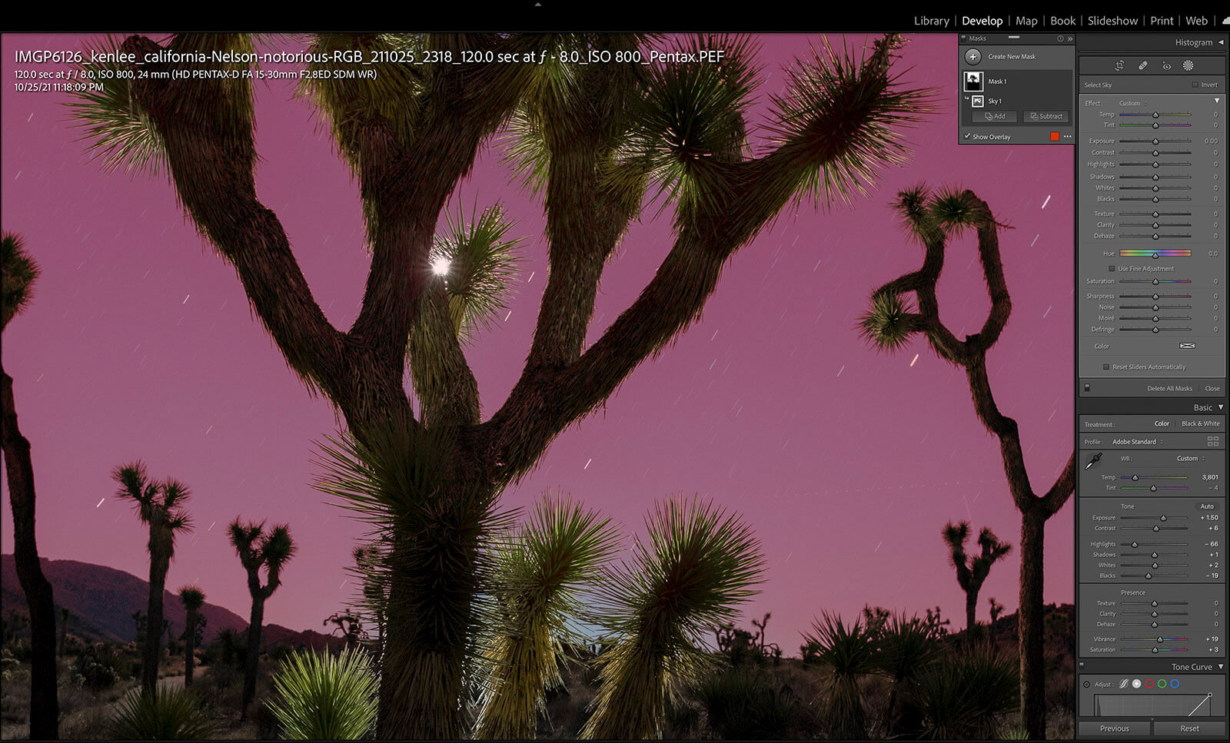The image size is (1230, 743).
Task: Open the WB Custom dropdown
Action: coord(1190,459)
